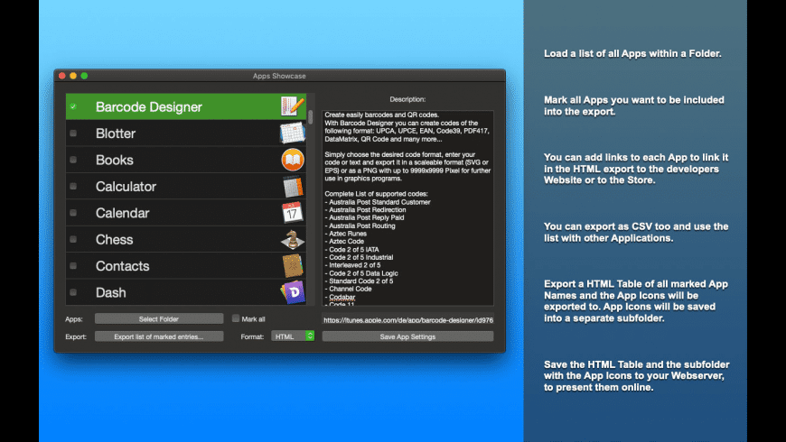Open the Format HTML dropdown
The image size is (786, 442).
pyautogui.click(x=293, y=336)
